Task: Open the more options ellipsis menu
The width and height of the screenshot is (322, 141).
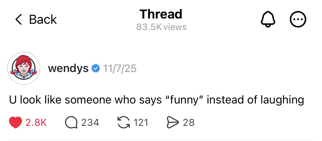Action: tap(298, 19)
